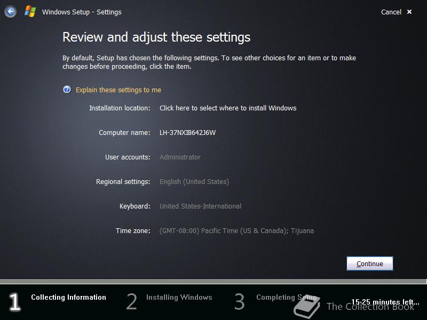Click the Windows flag logo icon
The image size is (427, 320).
(x=30, y=12)
